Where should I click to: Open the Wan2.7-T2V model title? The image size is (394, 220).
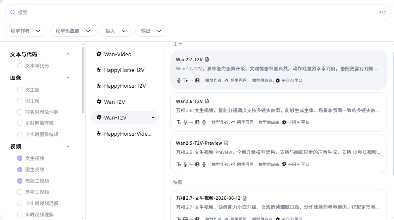pos(189,60)
